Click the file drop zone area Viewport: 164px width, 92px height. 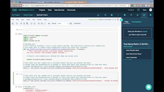point(137,33)
